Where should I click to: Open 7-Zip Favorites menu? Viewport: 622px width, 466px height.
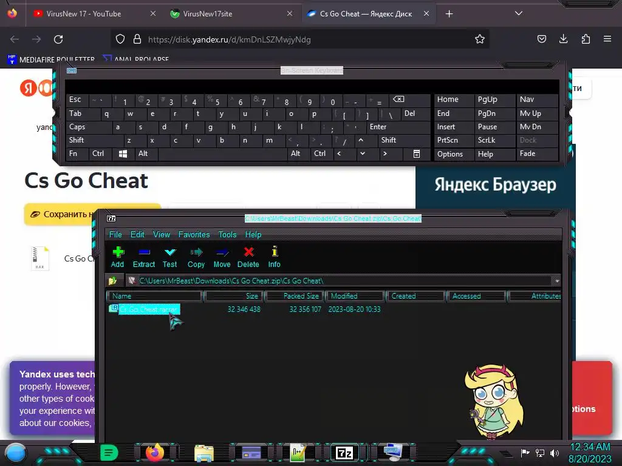[194, 234]
